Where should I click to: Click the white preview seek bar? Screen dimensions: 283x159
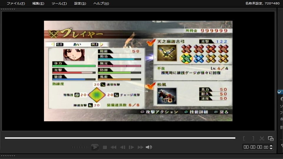click(x=120, y=138)
